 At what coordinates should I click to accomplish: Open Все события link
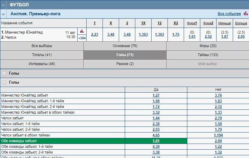click(229, 14)
